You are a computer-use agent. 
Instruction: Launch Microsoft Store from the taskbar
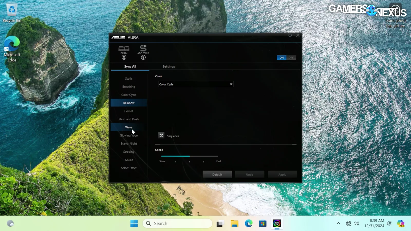coord(263,224)
